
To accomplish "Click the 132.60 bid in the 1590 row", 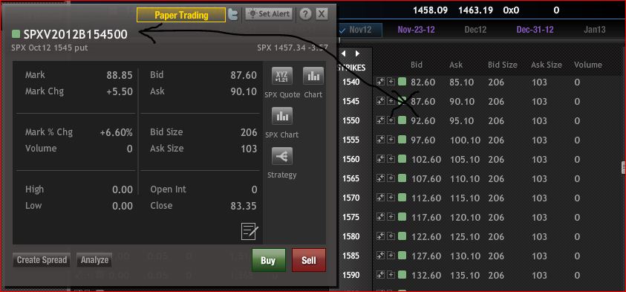I will point(426,275).
